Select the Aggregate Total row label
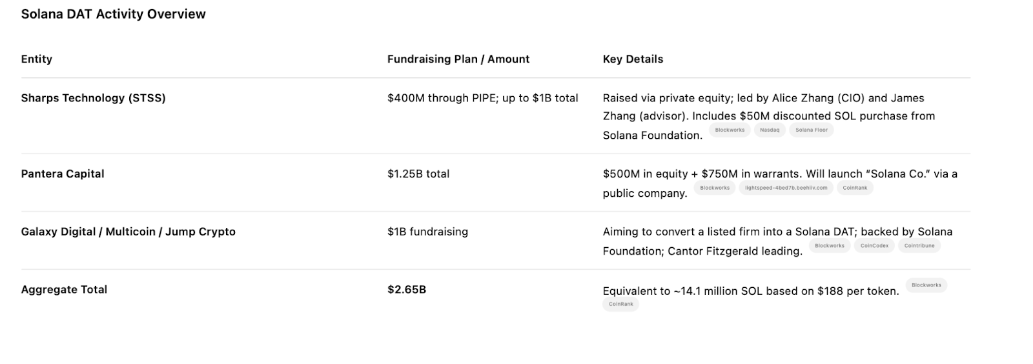 [65, 290]
